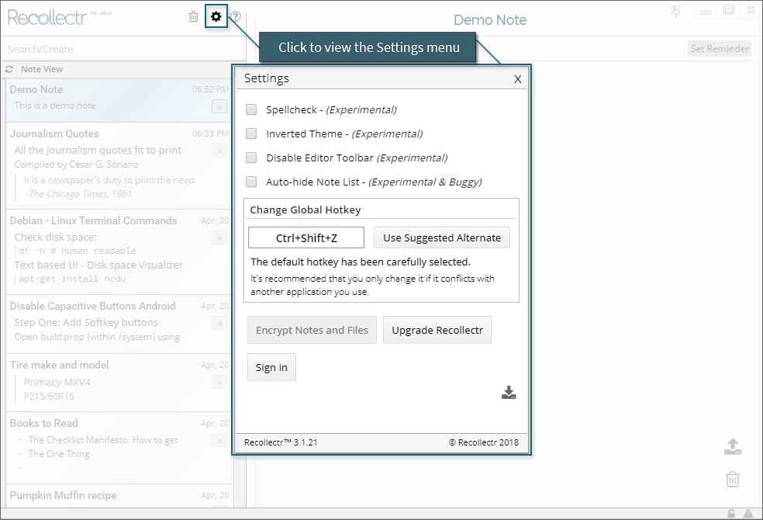
Task: Open the Pumpkin Muffin recipe note
Action: click(x=119, y=496)
